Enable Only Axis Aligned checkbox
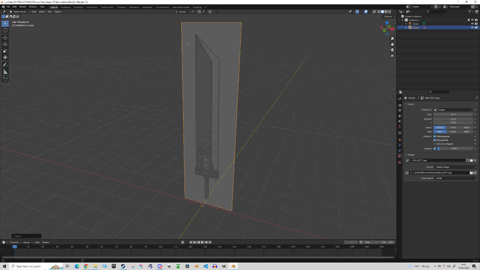Screen dimensions: 480x270 pos(435,144)
